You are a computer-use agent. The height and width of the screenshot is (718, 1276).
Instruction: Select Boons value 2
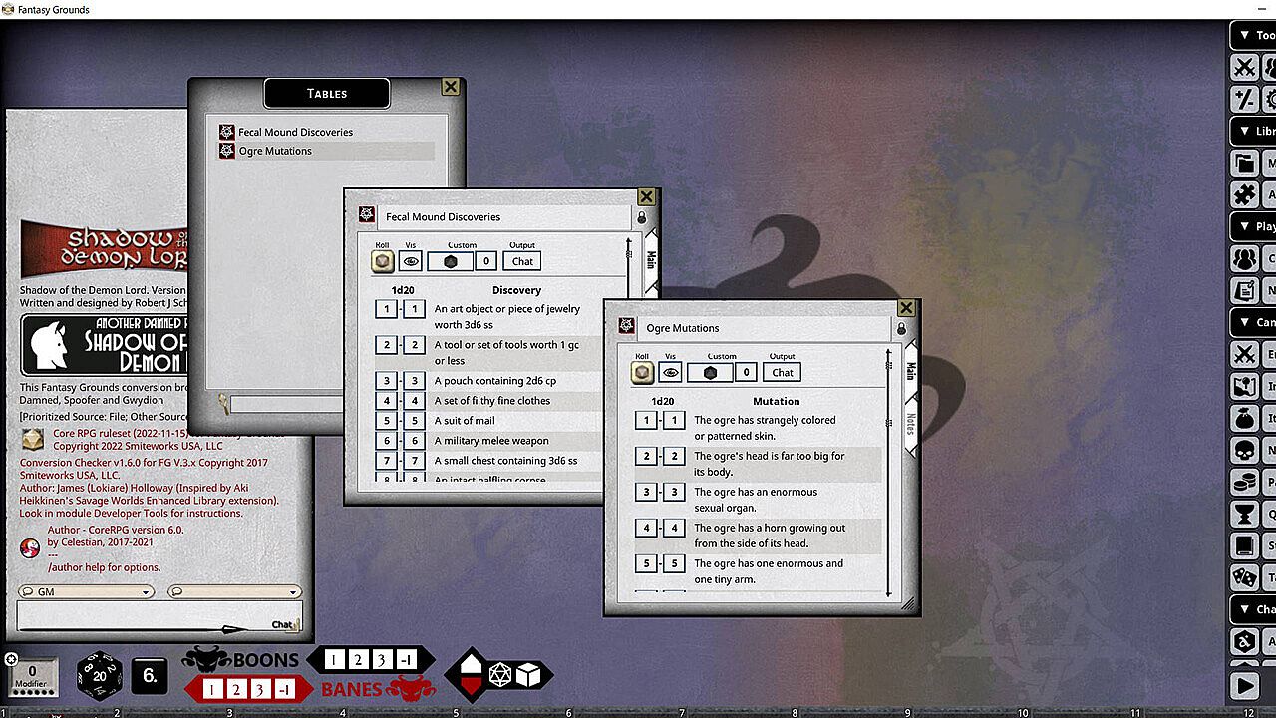click(358, 660)
